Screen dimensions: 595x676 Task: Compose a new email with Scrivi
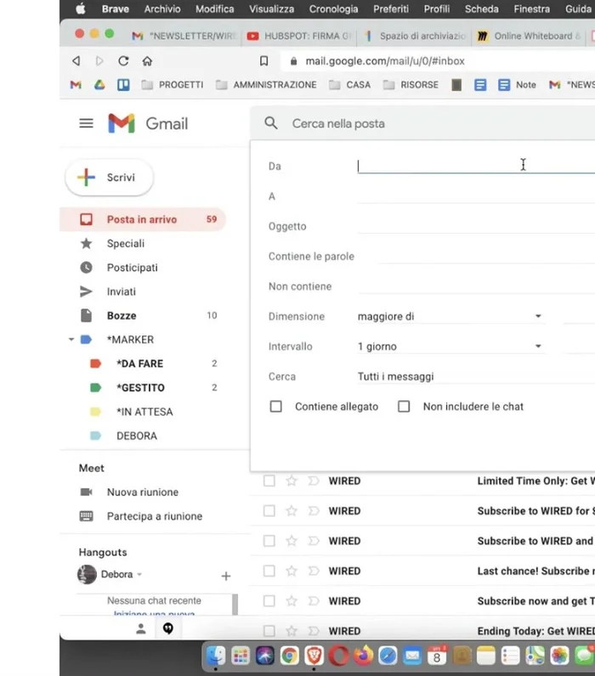(x=110, y=178)
